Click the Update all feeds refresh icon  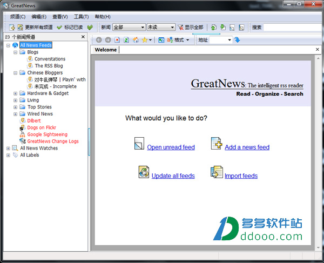click(x=144, y=172)
